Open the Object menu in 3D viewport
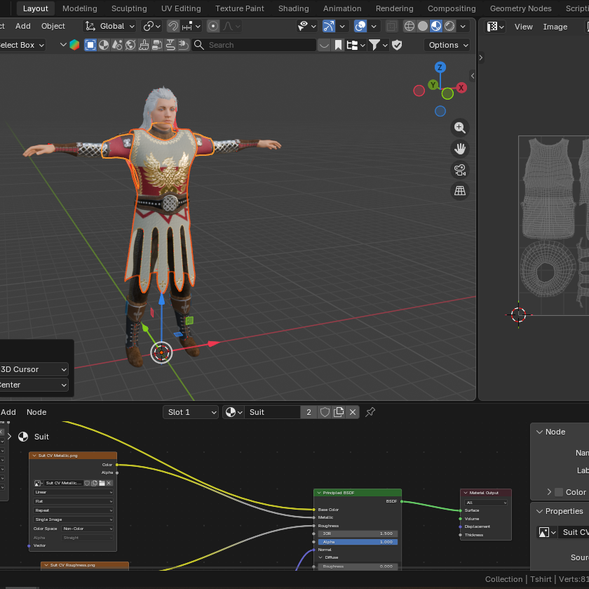Viewport: 589px width, 589px height. click(53, 26)
